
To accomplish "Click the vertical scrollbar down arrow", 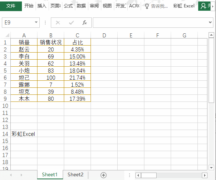I will pyautogui.click(x=211, y=167).
